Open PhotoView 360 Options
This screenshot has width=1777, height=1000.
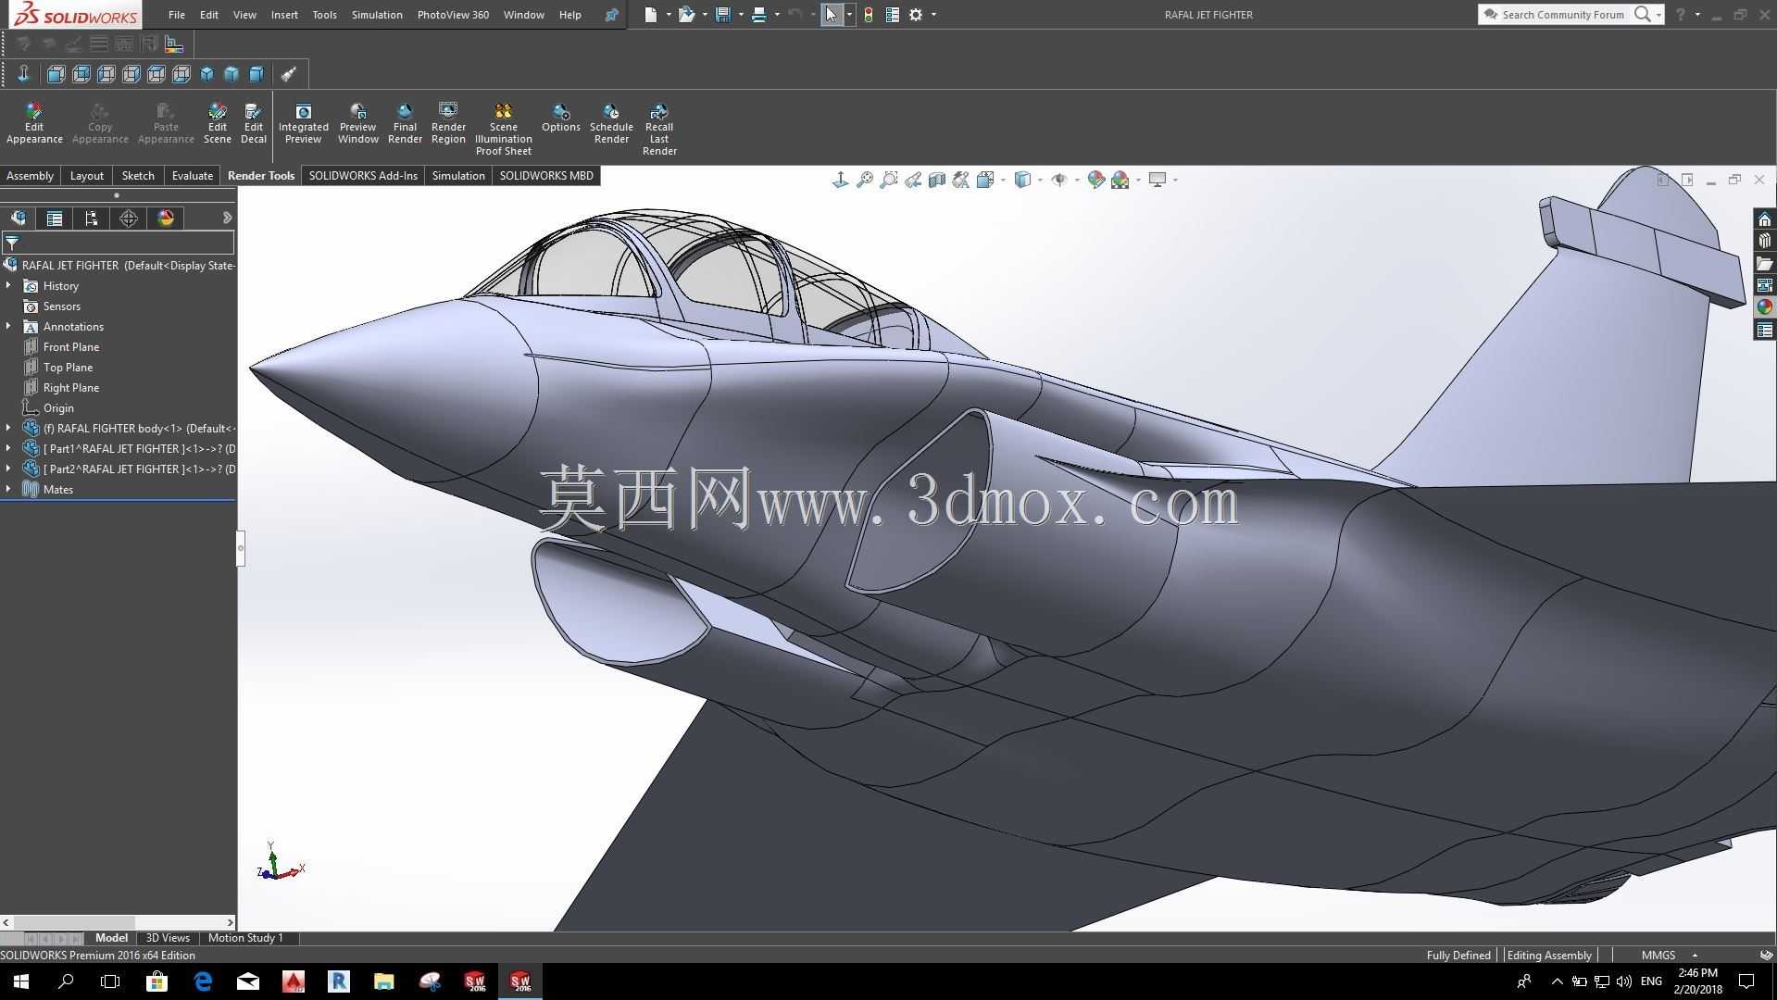point(561,119)
